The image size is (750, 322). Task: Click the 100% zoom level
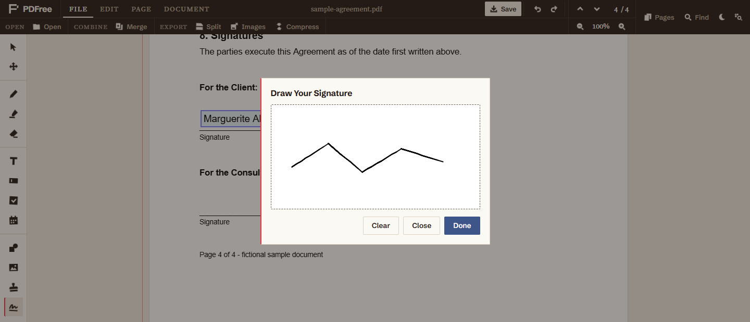tap(601, 26)
